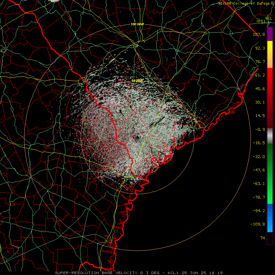Click the bright green segment of the color bar

click(x=270, y=174)
